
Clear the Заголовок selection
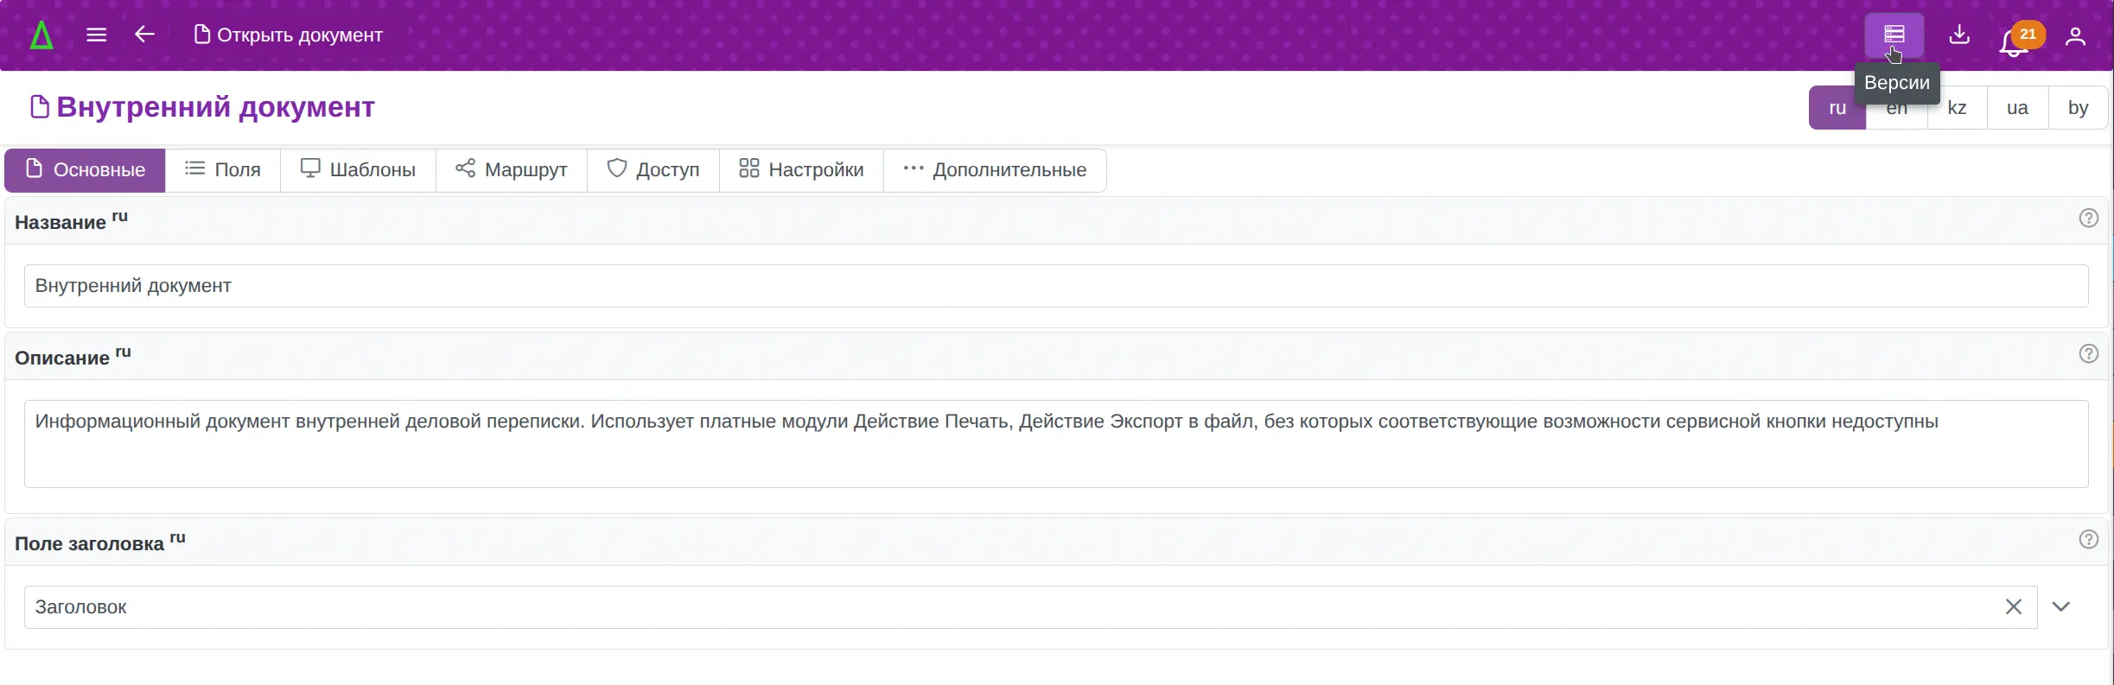point(2013,607)
